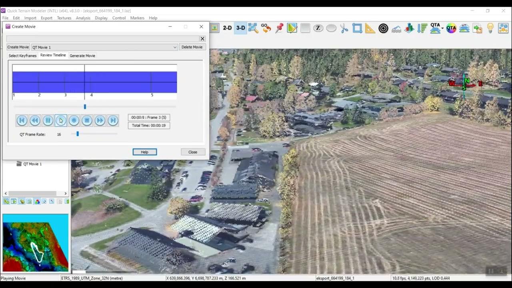
Task: Click the plain gray oval icon
Action: coord(331,28)
